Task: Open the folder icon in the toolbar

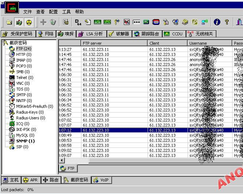Action: pos(9,22)
